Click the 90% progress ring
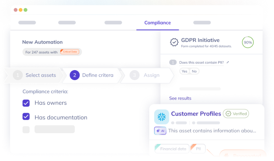This screenshot has width=274, height=161. (248, 42)
